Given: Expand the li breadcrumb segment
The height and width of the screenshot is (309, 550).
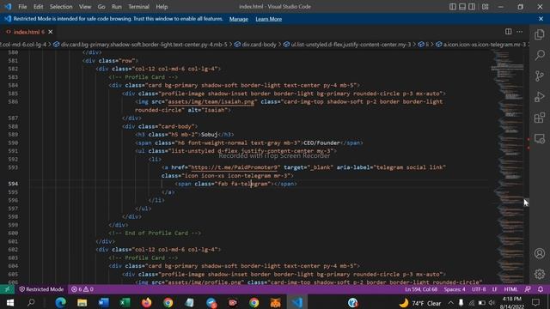Looking at the screenshot, I should coord(424,45).
